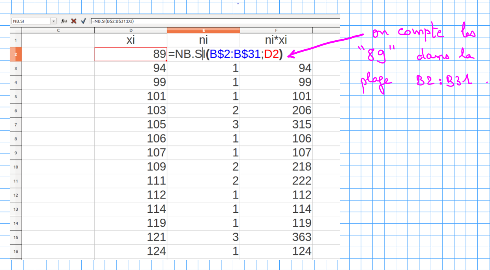Select row 2 header
Image resolution: width=490 pixels, height=270 pixels.
pyautogui.click(x=15, y=54)
